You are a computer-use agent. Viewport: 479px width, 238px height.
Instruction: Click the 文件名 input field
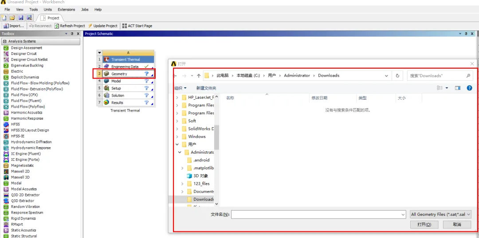click(318, 215)
